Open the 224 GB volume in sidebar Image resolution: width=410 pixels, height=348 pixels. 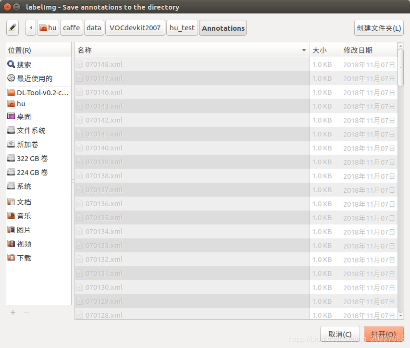click(x=38, y=172)
